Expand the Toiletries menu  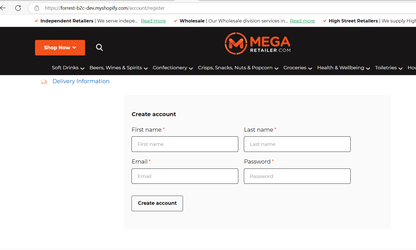389,68
